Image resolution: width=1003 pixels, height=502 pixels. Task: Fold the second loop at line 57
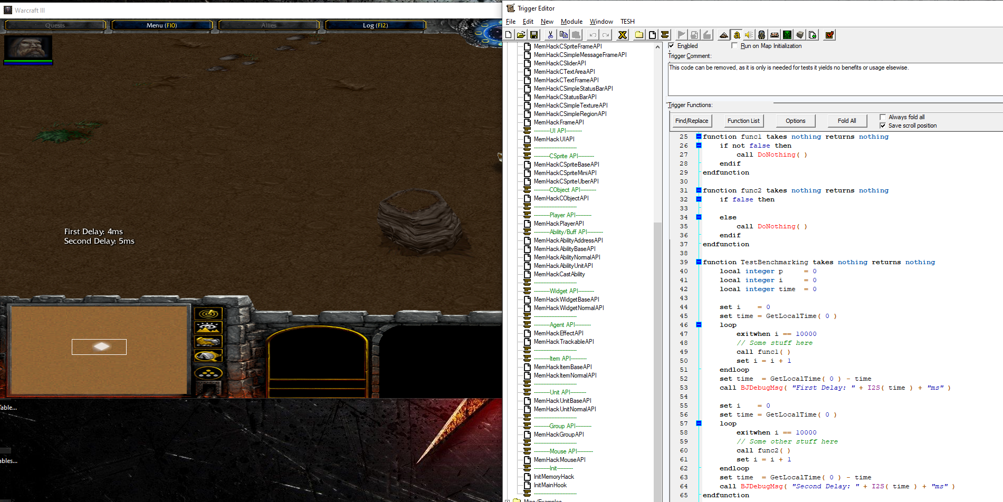point(699,423)
